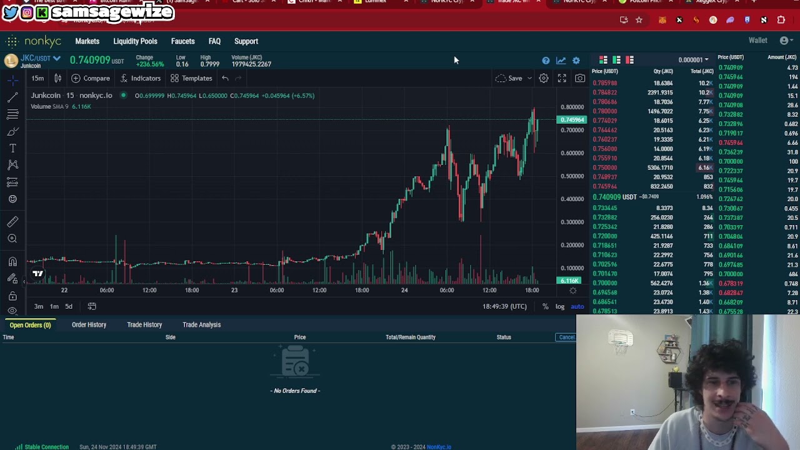
Task: Open the Support menu item
Action: [x=246, y=41]
